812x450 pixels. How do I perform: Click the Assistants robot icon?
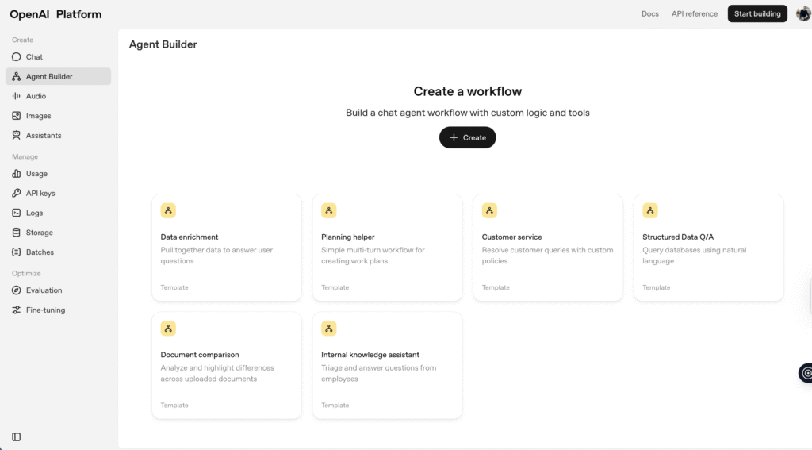coord(17,136)
